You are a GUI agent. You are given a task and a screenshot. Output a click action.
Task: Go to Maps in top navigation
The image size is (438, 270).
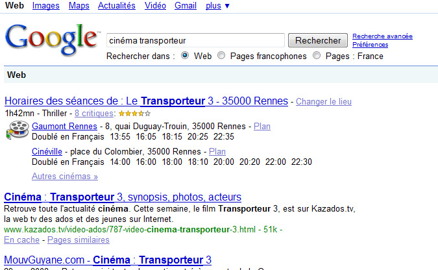click(79, 6)
